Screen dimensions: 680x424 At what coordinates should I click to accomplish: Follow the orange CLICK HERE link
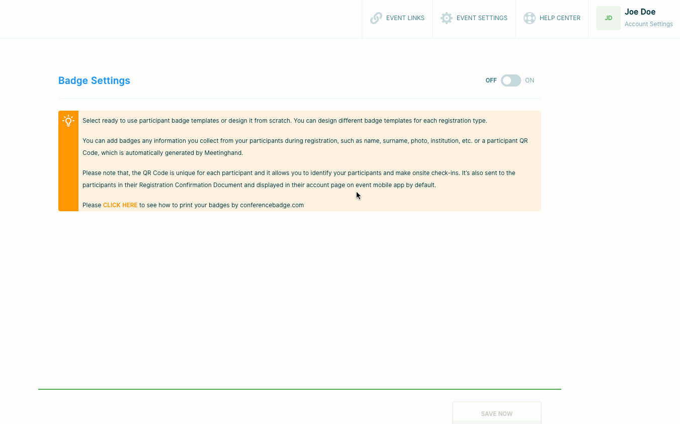pyautogui.click(x=120, y=205)
